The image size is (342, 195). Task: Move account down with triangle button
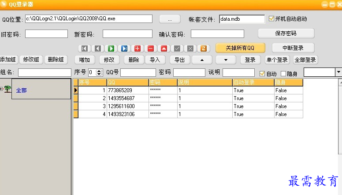coord(226,60)
